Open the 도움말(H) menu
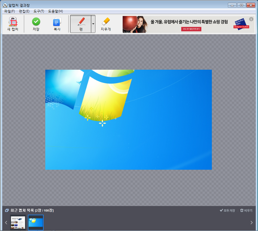 click(55, 11)
